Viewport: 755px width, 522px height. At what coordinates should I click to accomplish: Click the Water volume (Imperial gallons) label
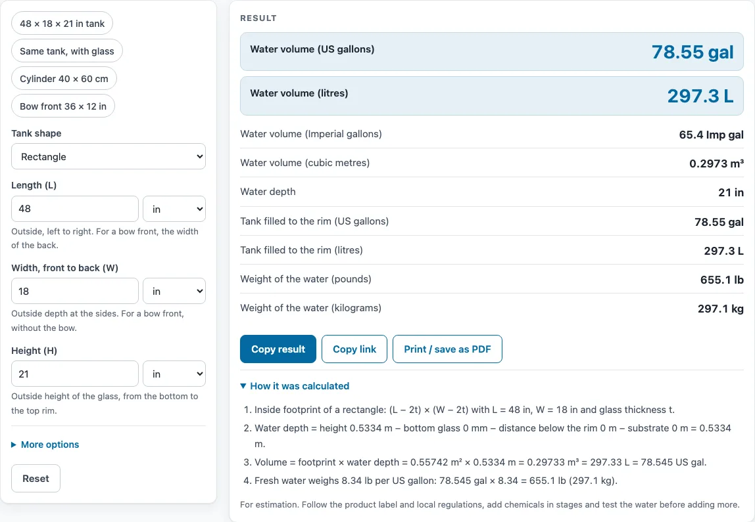pos(311,134)
